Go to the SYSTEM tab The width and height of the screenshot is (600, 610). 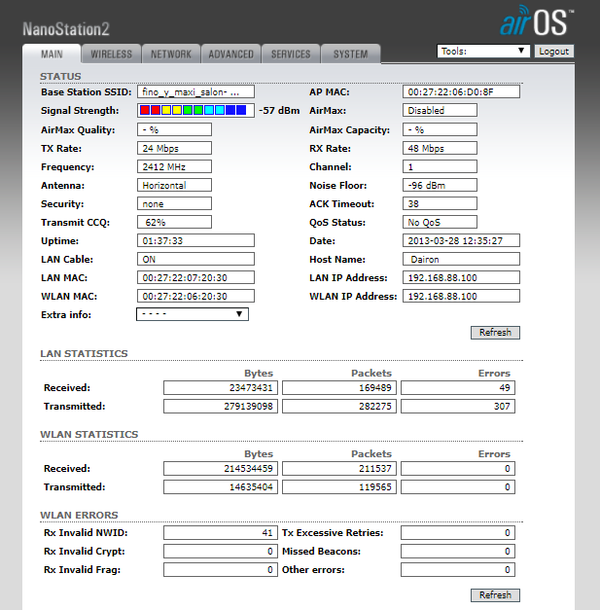(x=350, y=54)
